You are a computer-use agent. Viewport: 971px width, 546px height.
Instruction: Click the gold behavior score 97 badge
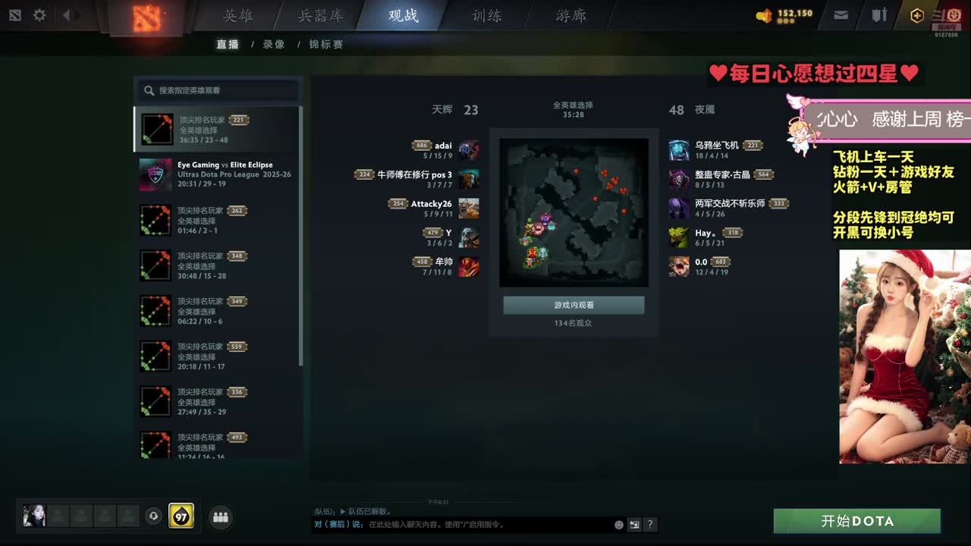pos(181,516)
